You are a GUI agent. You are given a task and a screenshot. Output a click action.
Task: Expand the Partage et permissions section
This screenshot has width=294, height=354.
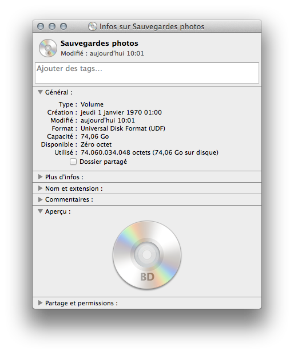[x=41, y=303]
